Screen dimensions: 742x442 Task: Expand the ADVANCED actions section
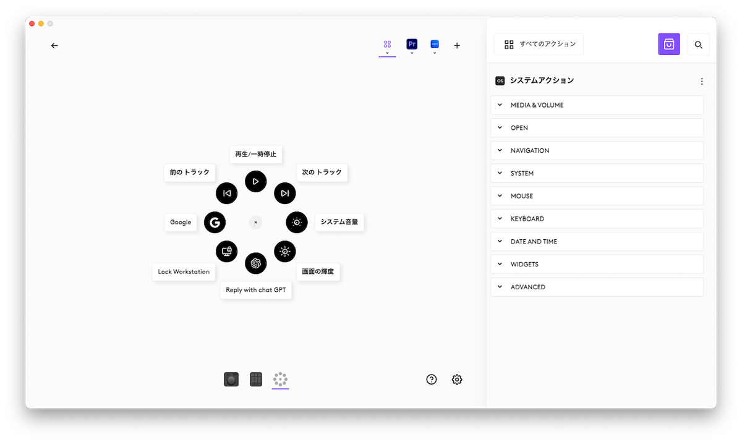[596, 286]
